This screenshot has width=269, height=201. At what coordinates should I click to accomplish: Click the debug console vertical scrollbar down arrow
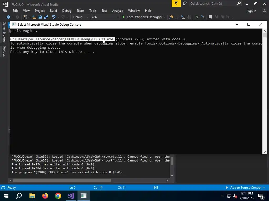[265, 152]
